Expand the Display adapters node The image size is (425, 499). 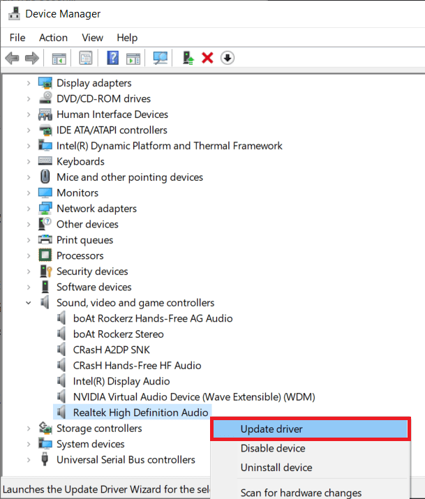coord(29,83)
